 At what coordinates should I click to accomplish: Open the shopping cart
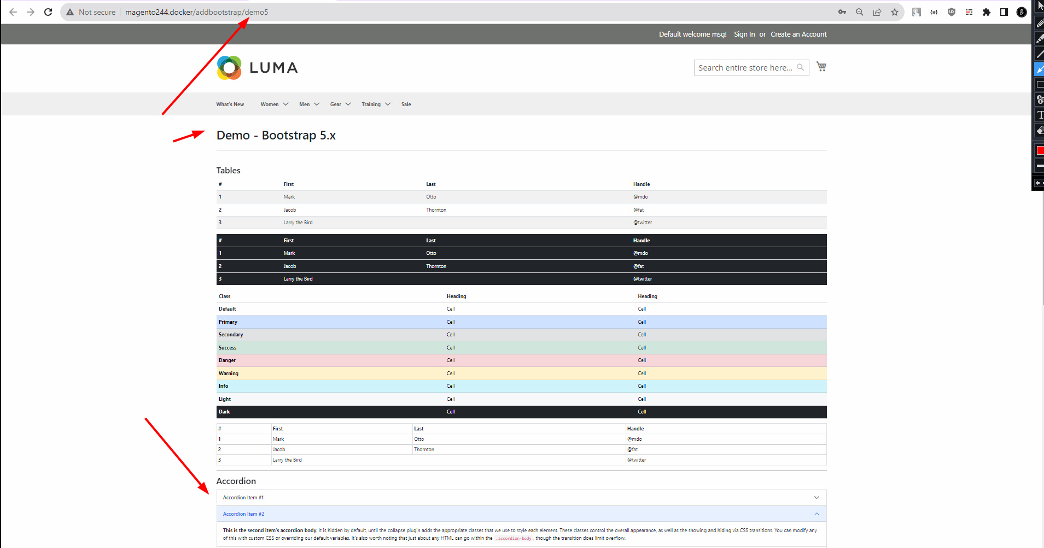pyautogui.click(x=821, y=66)
